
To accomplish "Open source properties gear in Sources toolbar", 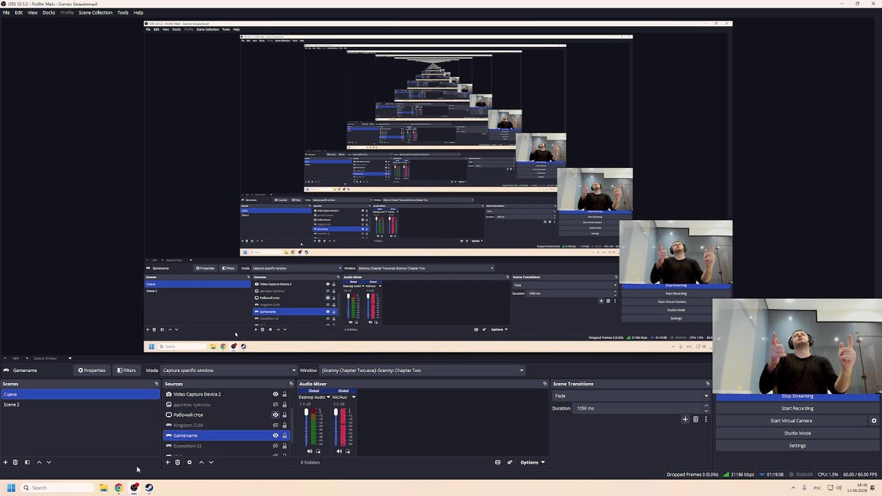I will [189, 462].
